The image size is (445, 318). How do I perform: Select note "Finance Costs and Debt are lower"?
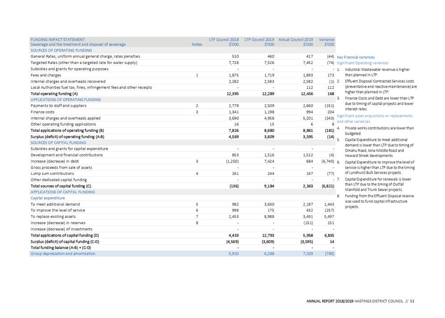379,103
